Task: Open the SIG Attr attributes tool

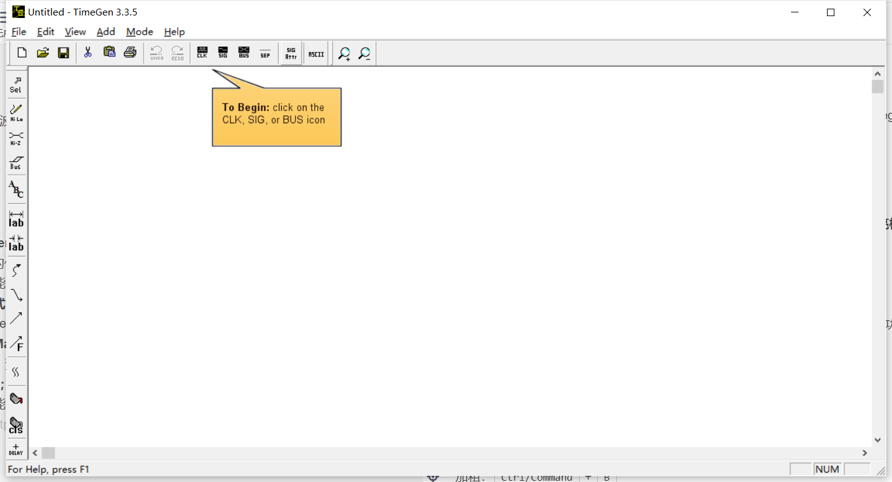Action: 290,53
